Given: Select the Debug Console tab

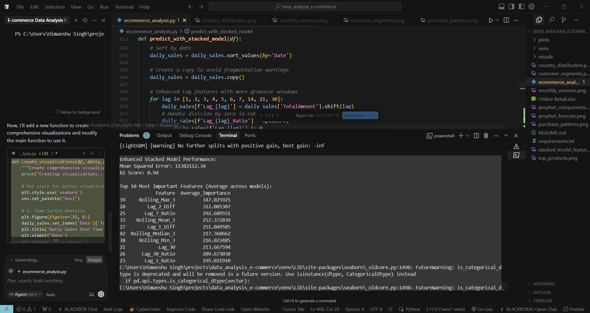Looking at the screenshot, I should tap(196, 135).
